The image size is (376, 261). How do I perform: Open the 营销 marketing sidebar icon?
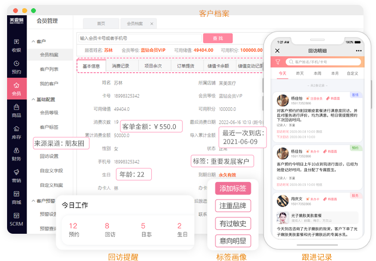point(16,176)
